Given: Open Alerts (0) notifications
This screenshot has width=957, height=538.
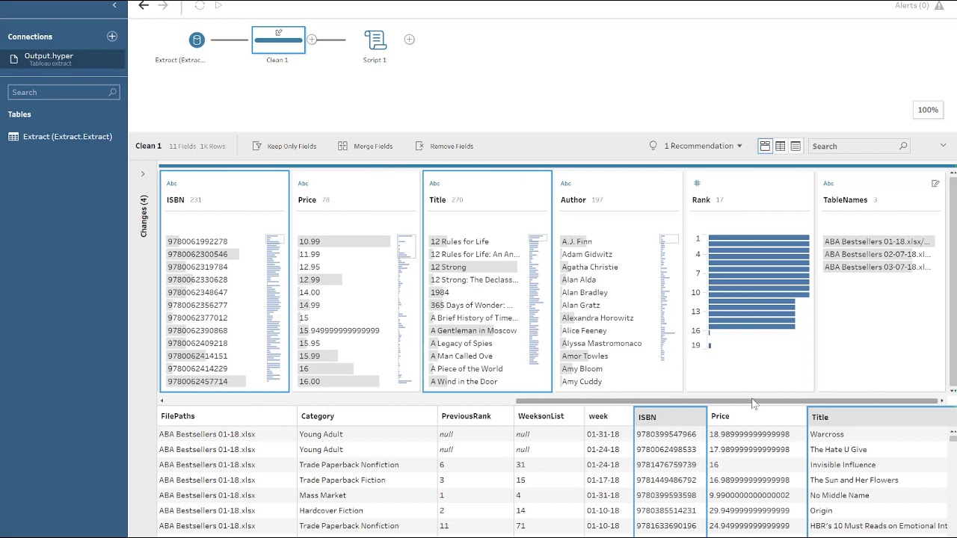Looking at the screenshot, I should tap(919, 5).
